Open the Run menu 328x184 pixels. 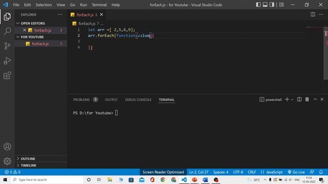pos(83,5)
